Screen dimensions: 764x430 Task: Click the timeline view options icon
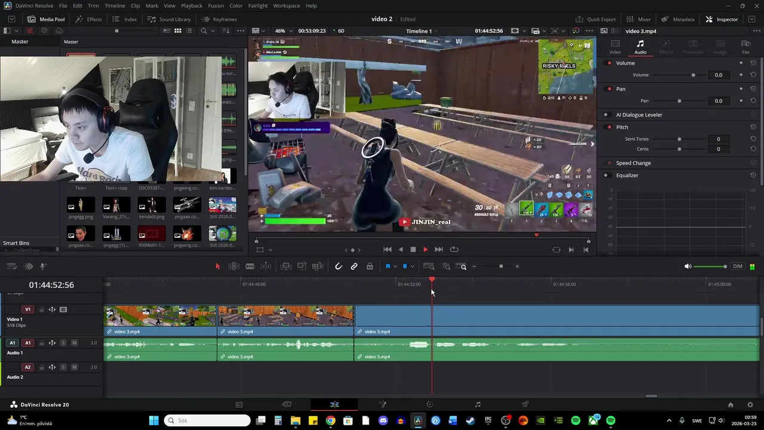point(11,266)
